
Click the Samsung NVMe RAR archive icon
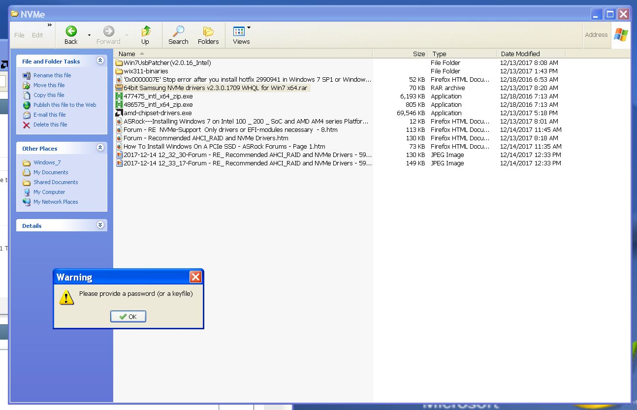coord(119,88)
